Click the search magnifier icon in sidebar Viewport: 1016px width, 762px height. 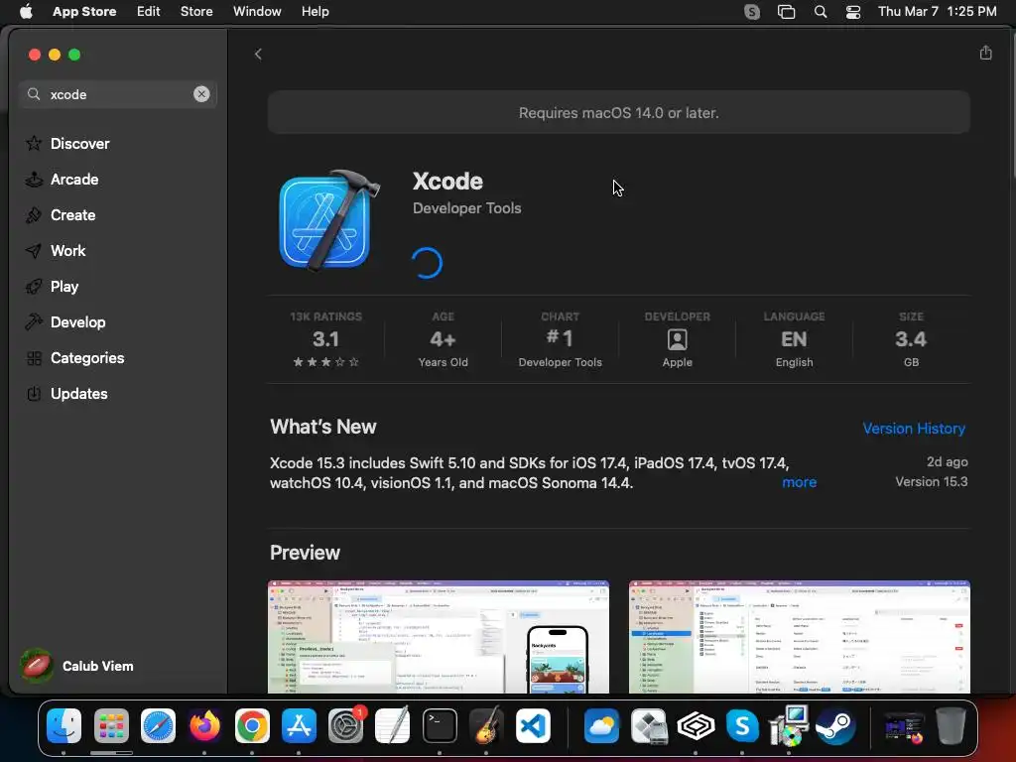(x=34, y=94)
